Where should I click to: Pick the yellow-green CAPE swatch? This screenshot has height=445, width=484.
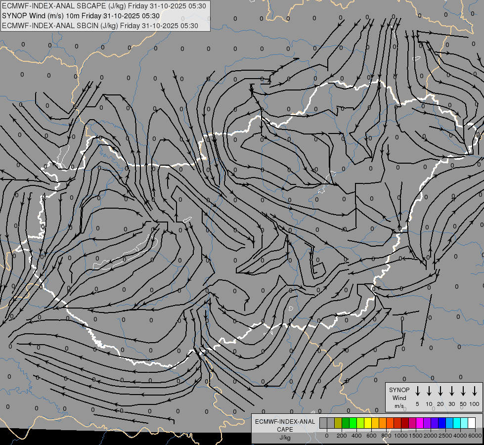click(360, 423)
